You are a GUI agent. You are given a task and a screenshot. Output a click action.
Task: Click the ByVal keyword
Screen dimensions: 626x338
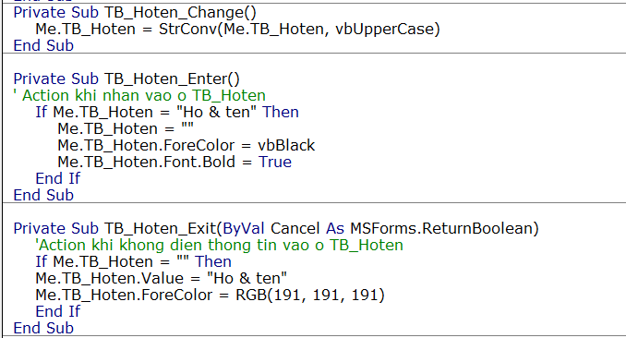pyautogui.click(x=244, y=228)
